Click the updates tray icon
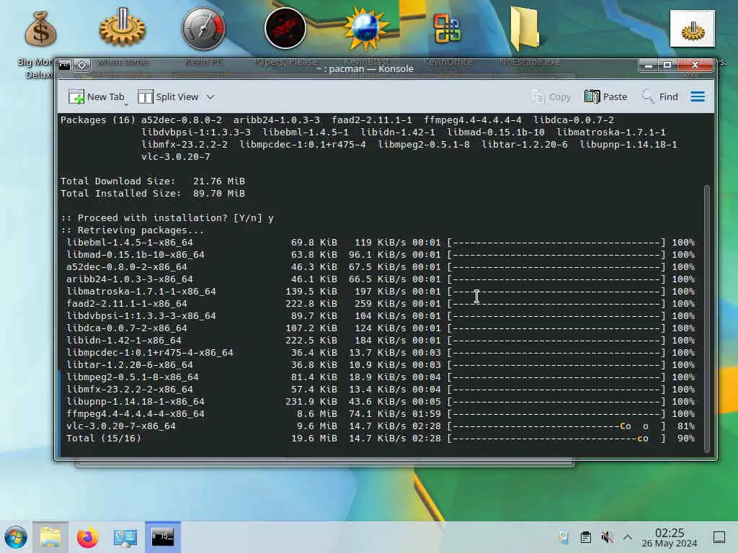 [x=564, y=537]
